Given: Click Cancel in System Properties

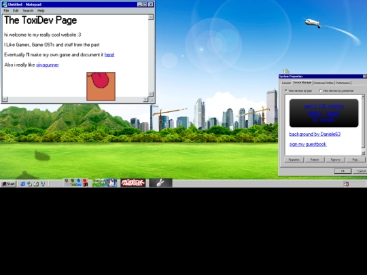Looking at the screenshot, I should pyautogui.click(x=360, y=171).
